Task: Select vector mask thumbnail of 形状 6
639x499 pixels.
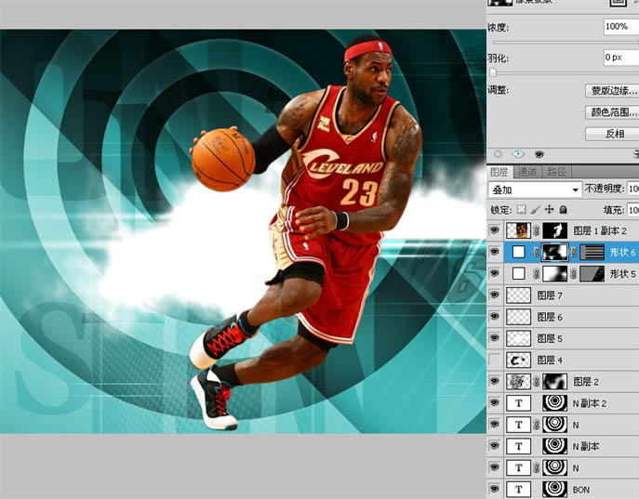Action: click(592, 253)
